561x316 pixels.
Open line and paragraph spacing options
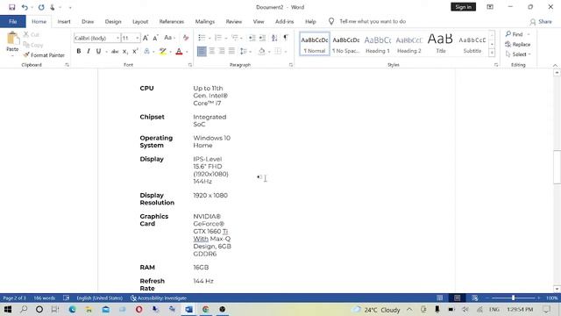244,52
